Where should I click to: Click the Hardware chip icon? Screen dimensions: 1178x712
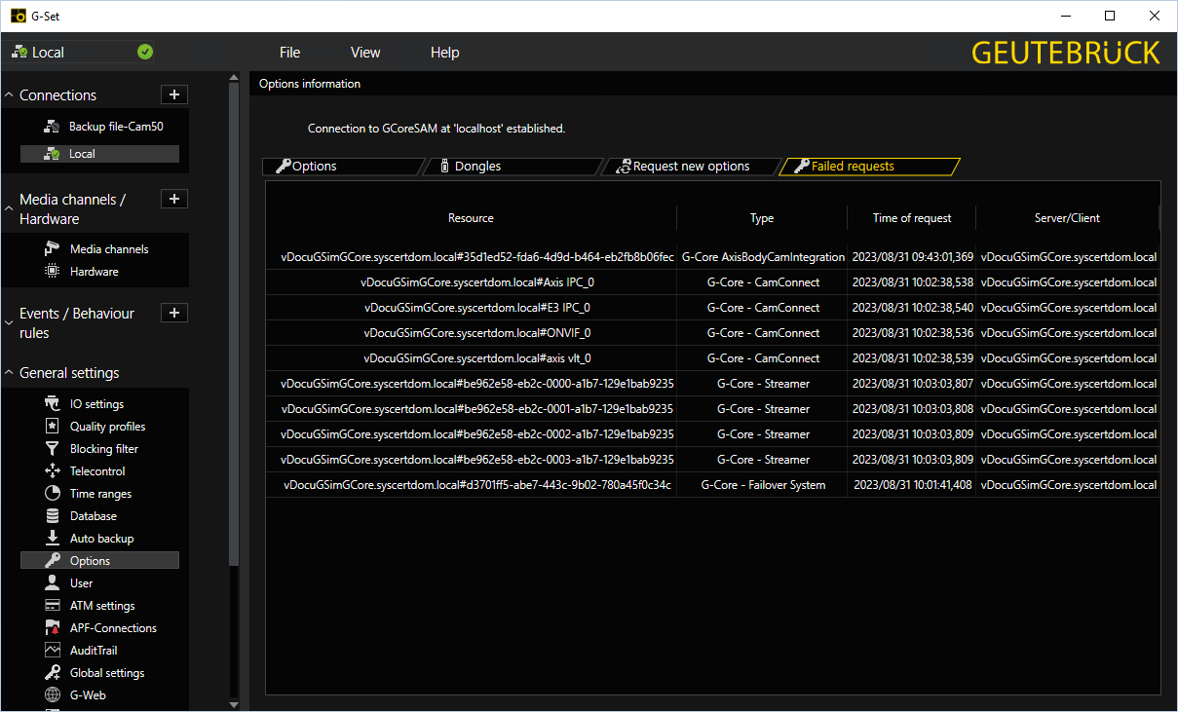pyautogui.click(x=53, y=271)
